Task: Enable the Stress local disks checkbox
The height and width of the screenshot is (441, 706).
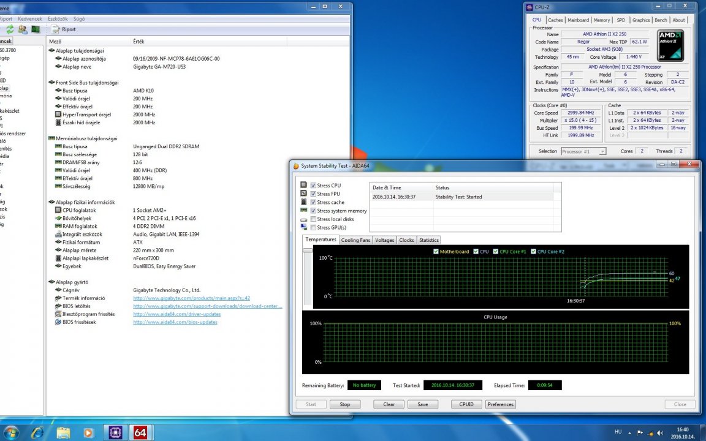Action: (x=313, y=219)
